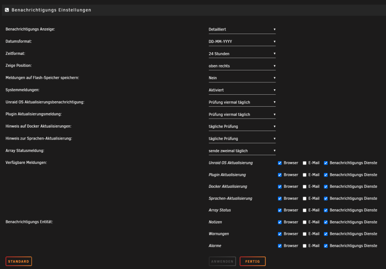Viewport: 386px width, 269px height.
Task: Click the STANDARD button
Action: pos(19,261)
